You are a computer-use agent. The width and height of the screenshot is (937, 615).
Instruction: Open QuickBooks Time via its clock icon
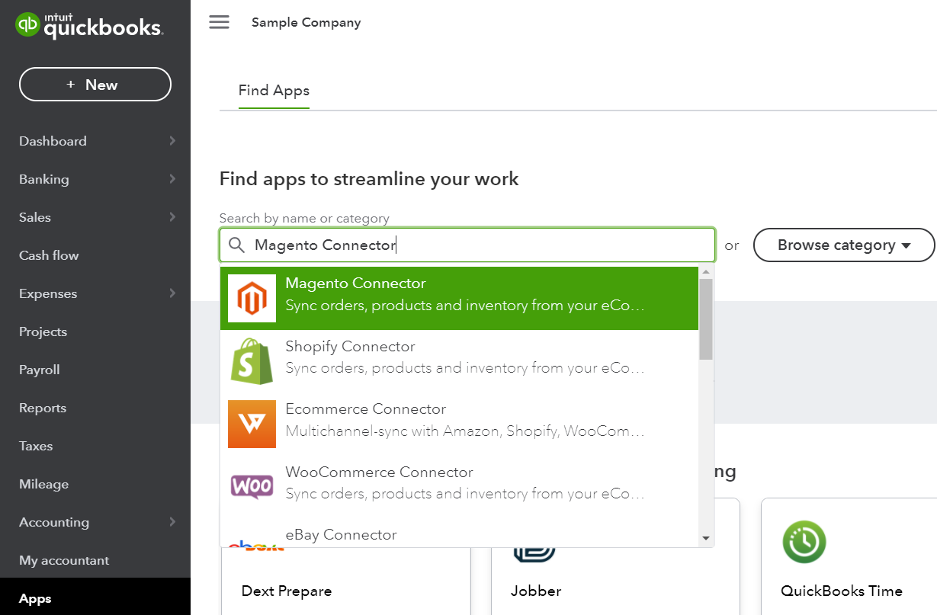[804, 543]
